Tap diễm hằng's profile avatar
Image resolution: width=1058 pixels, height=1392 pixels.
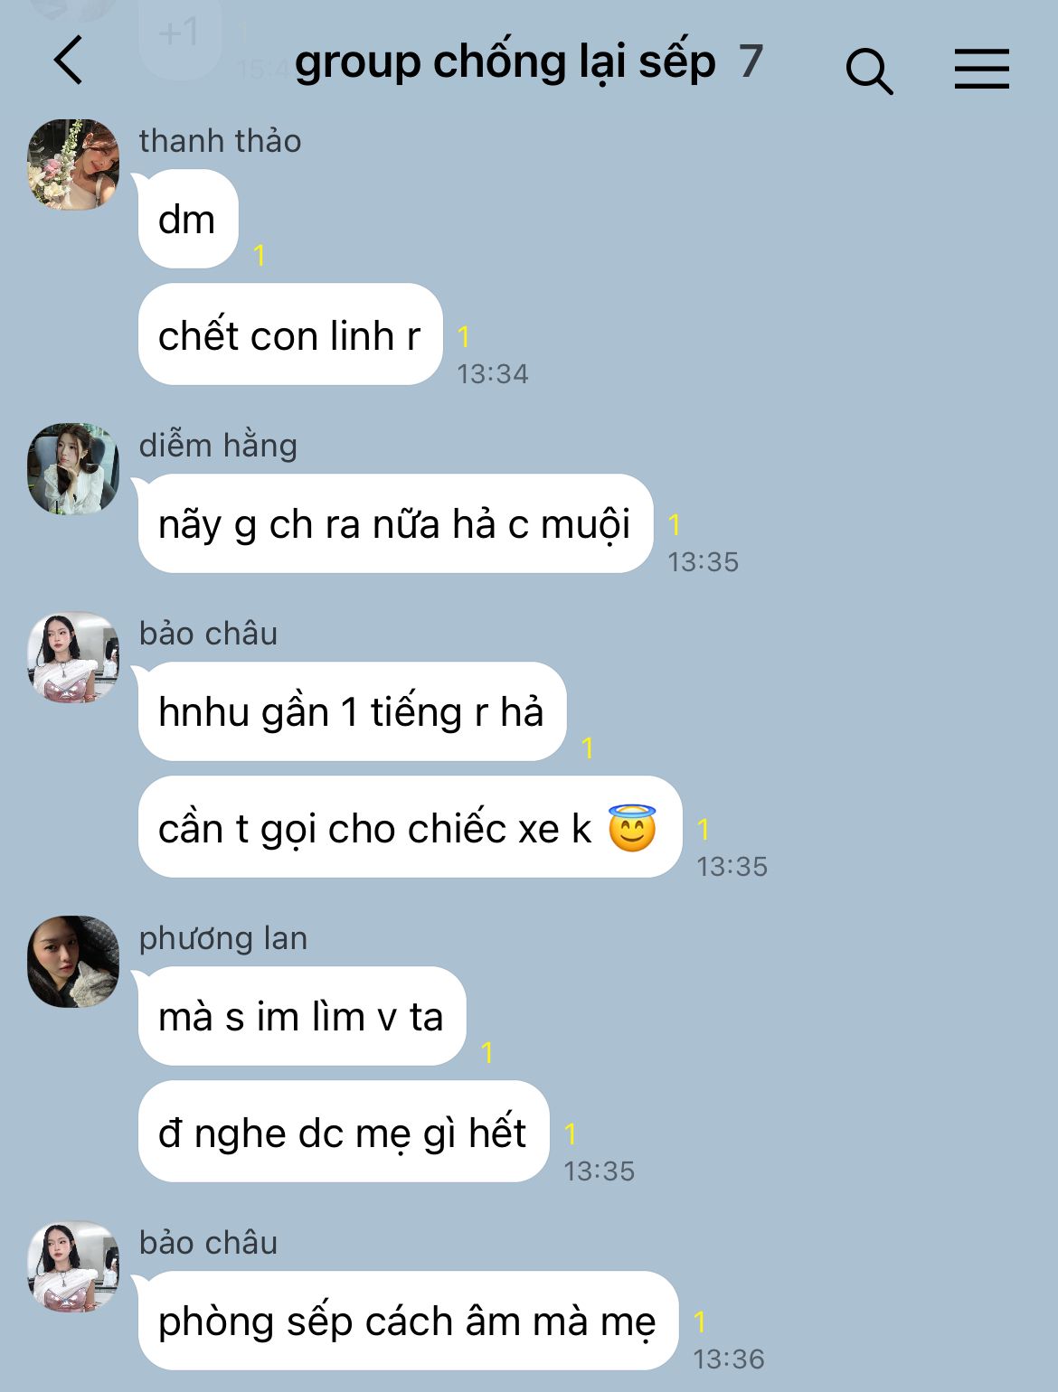73,469
